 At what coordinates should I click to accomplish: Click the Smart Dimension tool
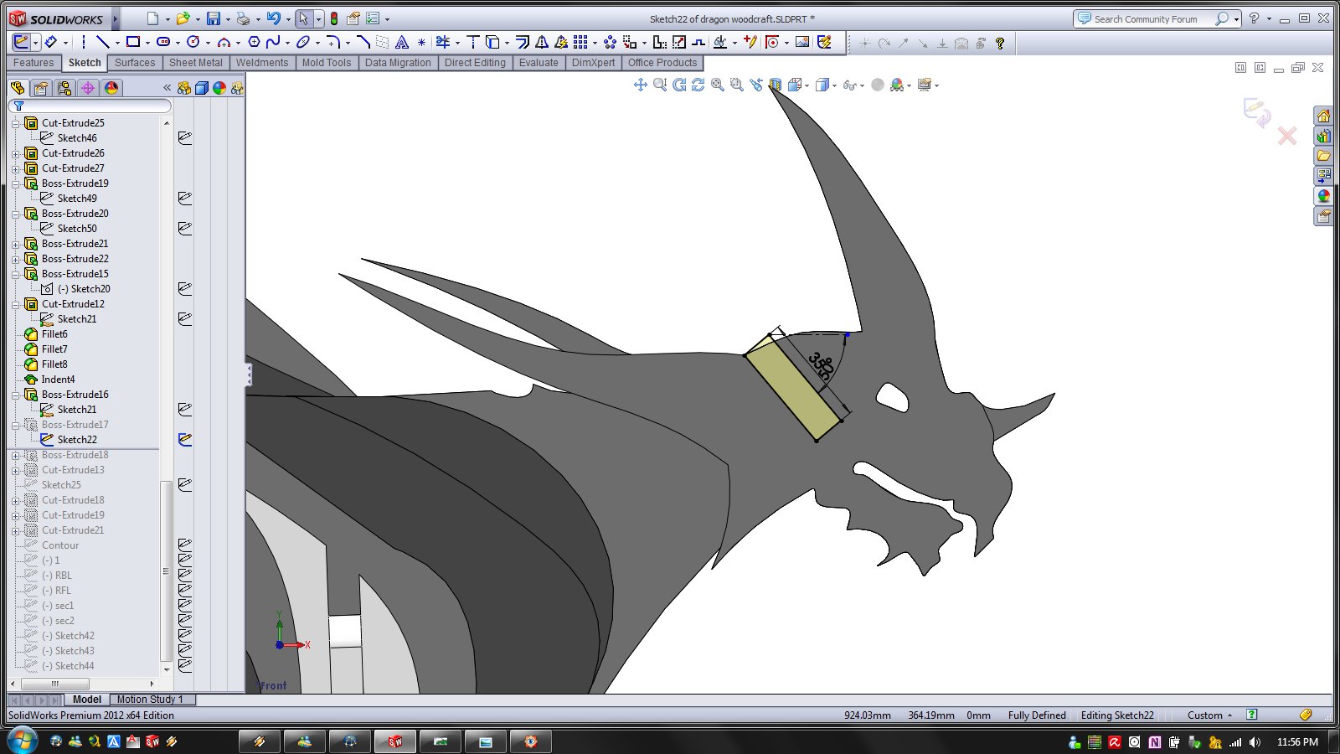pos(51,42)
